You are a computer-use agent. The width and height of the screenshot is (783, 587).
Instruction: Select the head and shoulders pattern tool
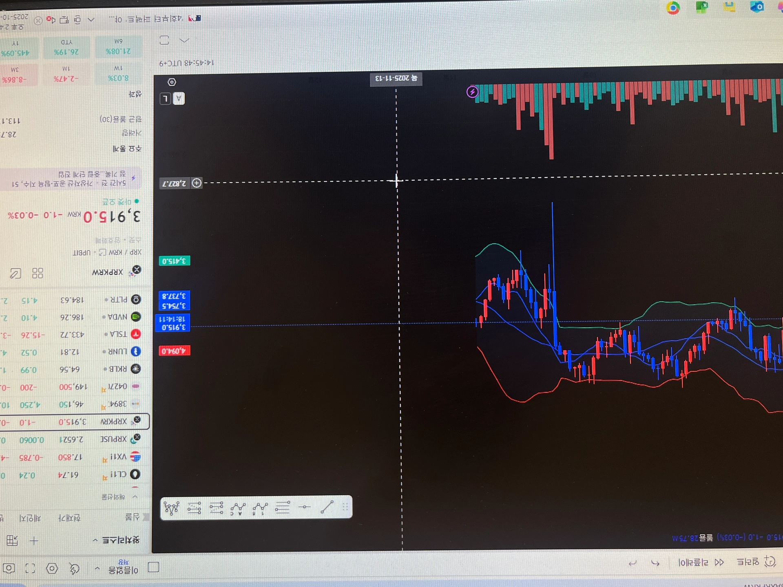pos(172,508)
